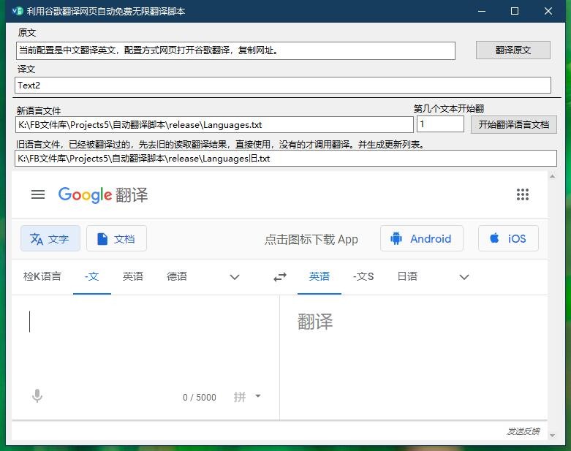Expand the target language list chevron
This screenshot has height=451, width=571.
pos(464,277)
